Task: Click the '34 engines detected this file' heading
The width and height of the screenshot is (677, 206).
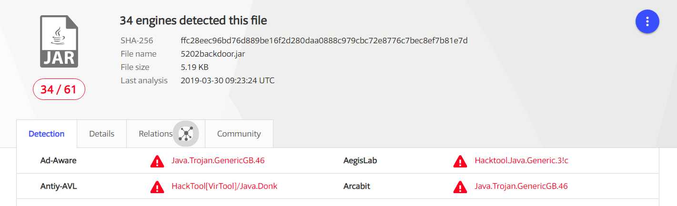Action: [x=193, y=20]
